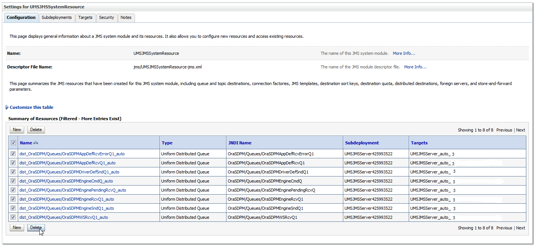Click the top New button
Screen dimensions: 535x246
(17, 130)
